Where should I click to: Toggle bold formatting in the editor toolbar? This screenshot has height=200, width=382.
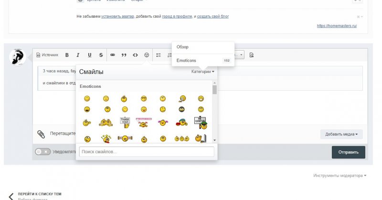coord(67,55)
